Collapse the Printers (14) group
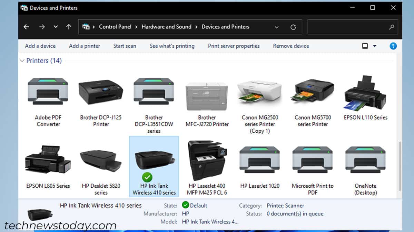 (22, 61)
